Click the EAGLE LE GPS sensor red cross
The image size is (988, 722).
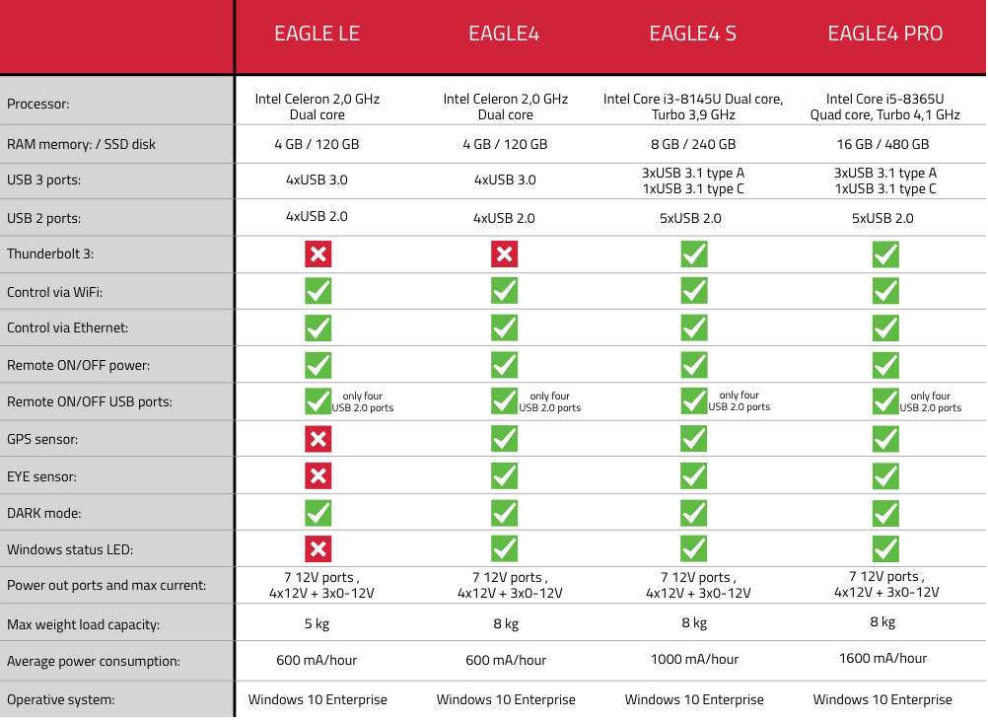coord(318,439)
